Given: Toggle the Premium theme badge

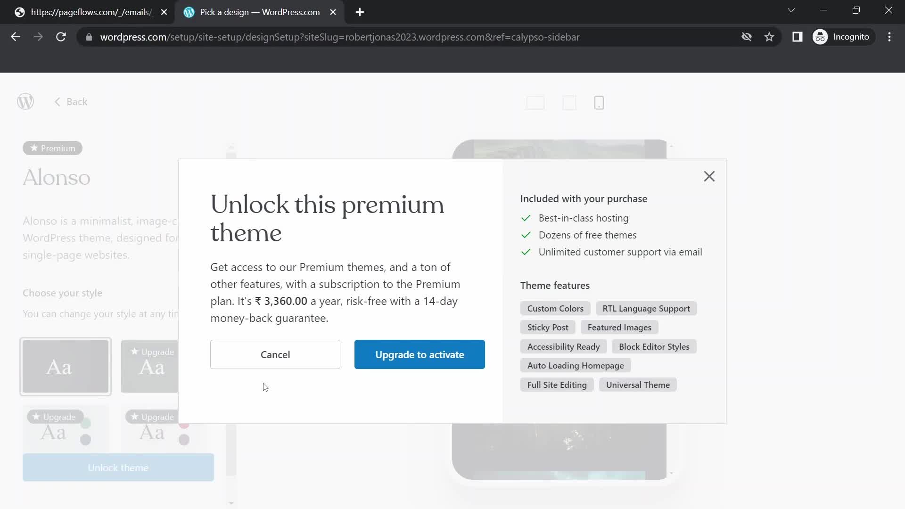Looking at the screenshot, I should pos(52,148).
